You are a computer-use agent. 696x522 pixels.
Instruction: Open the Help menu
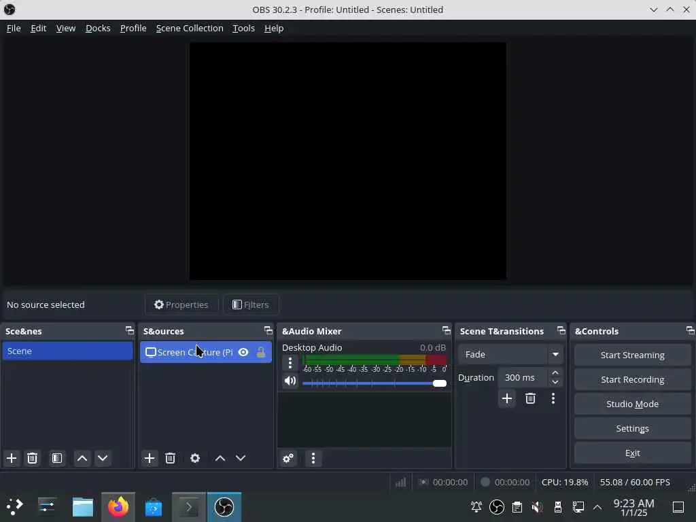tap(274, 28)
